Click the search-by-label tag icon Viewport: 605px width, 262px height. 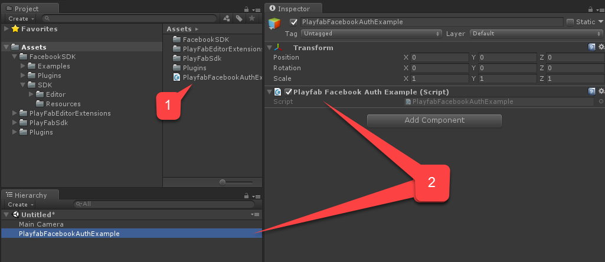click(x=239, y=18)
